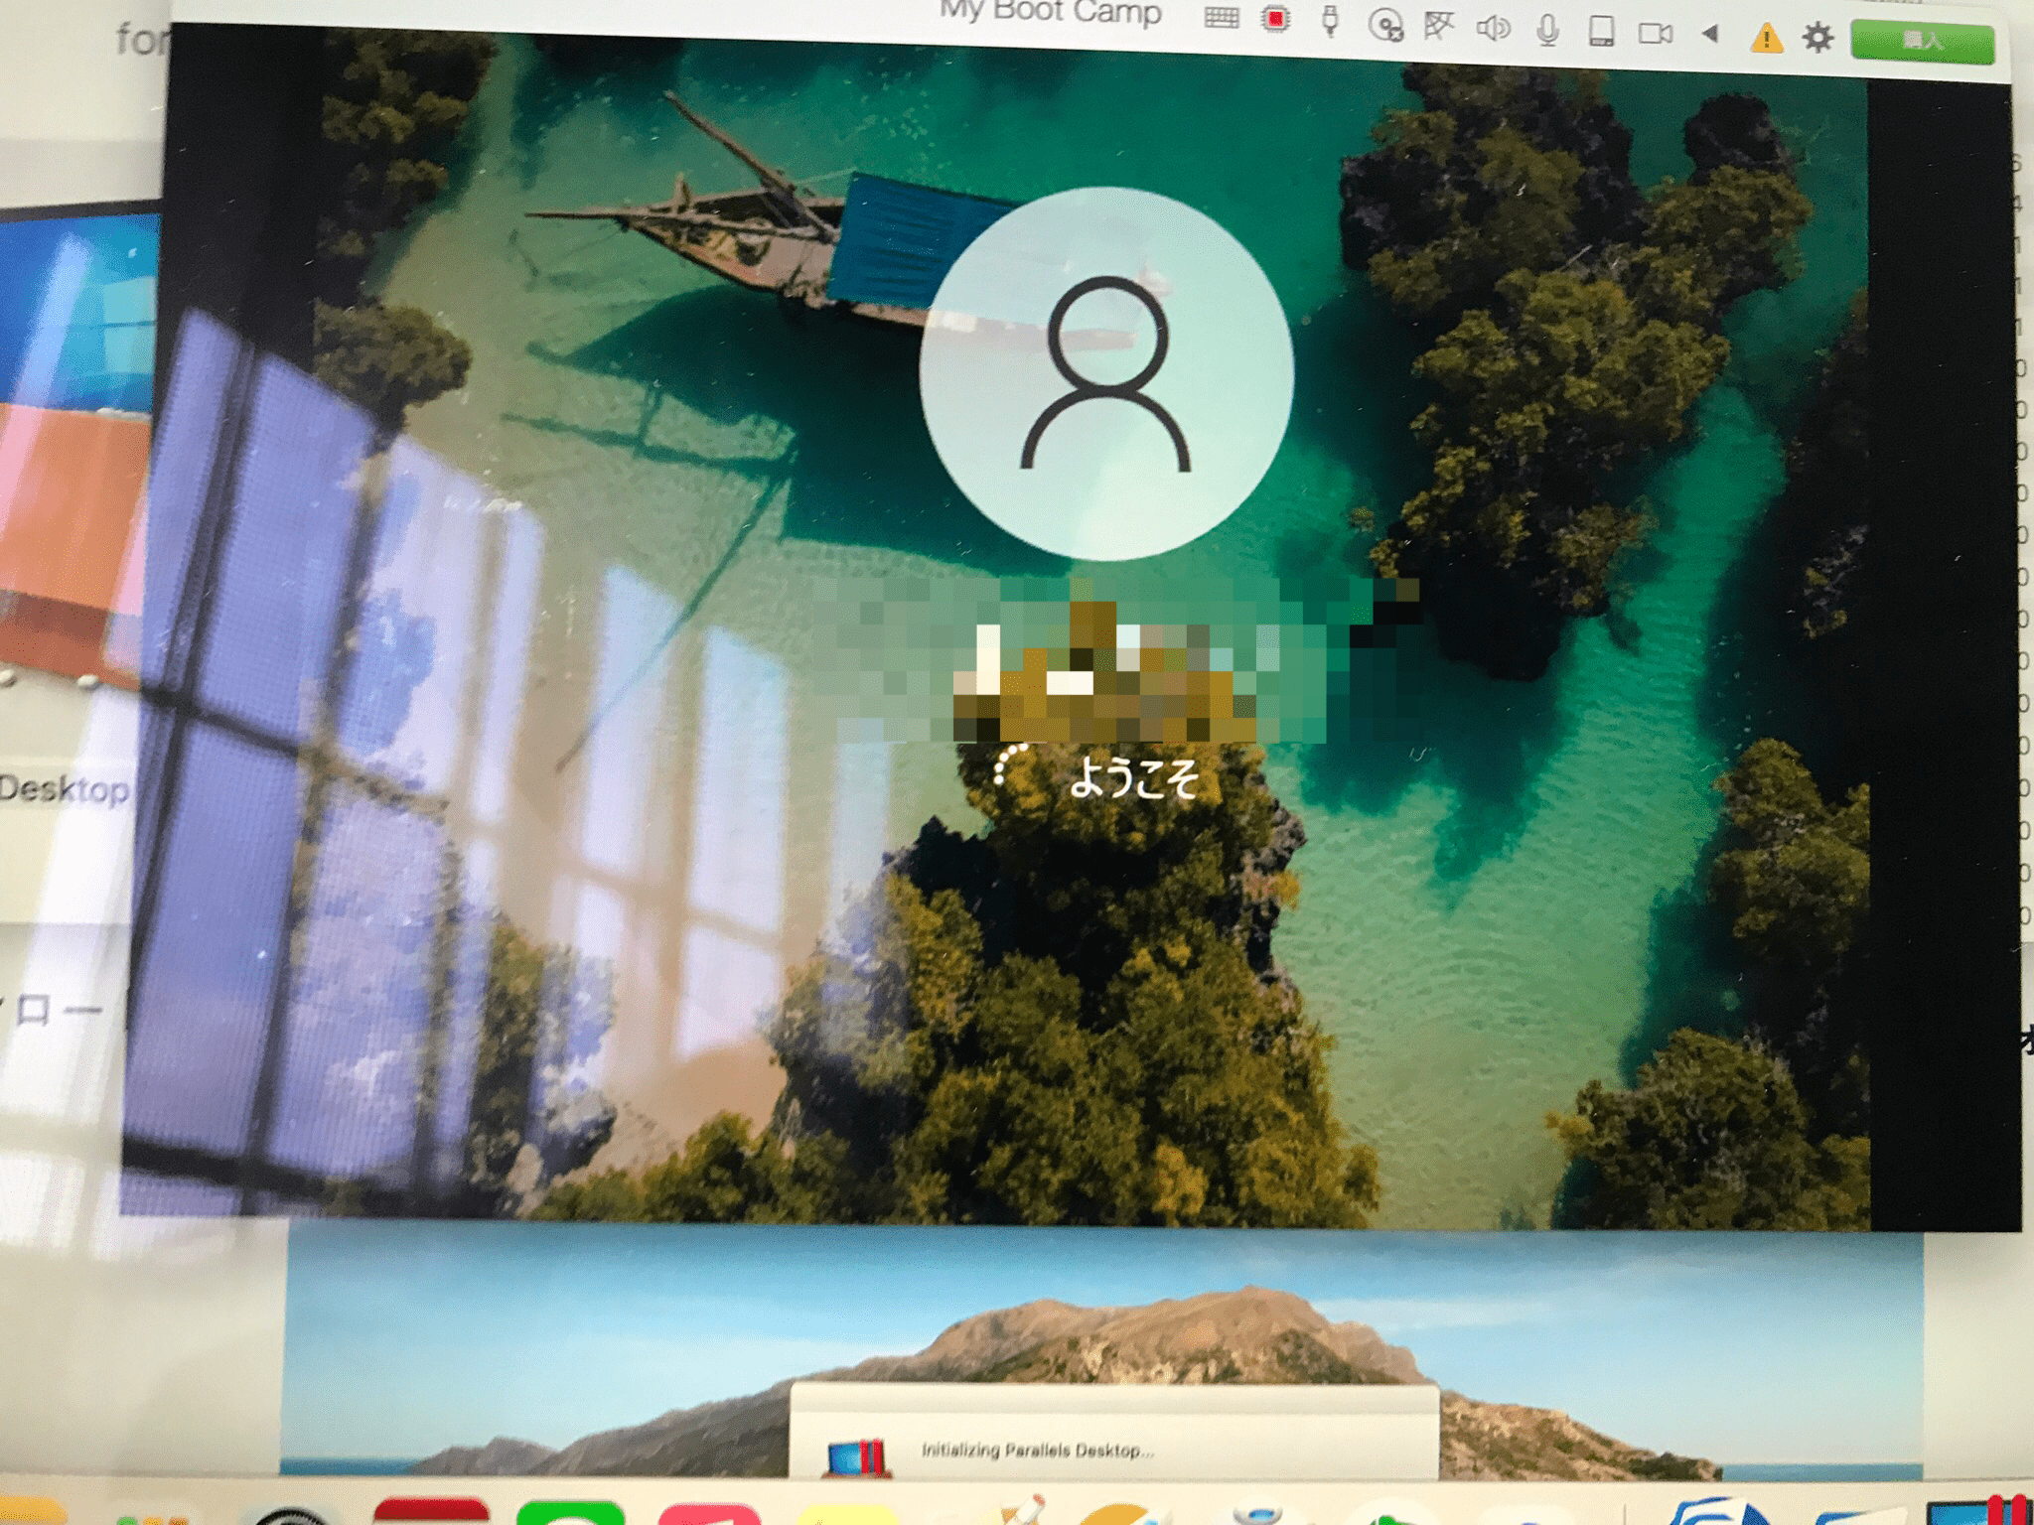Click the green purchase button

tap(1922, 41)
